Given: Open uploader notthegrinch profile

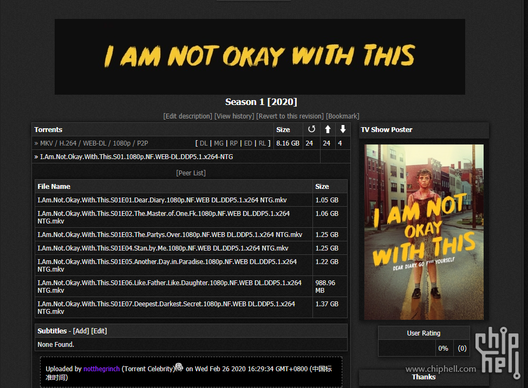Looking at the screenshot, I should (x=102, y=369).
